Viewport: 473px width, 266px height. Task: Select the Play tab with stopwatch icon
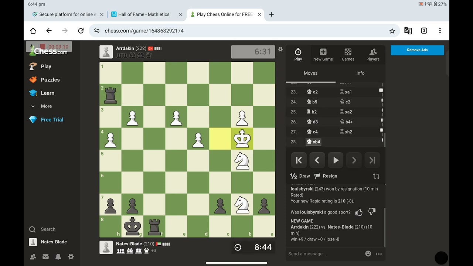click(x=298, y=55)
